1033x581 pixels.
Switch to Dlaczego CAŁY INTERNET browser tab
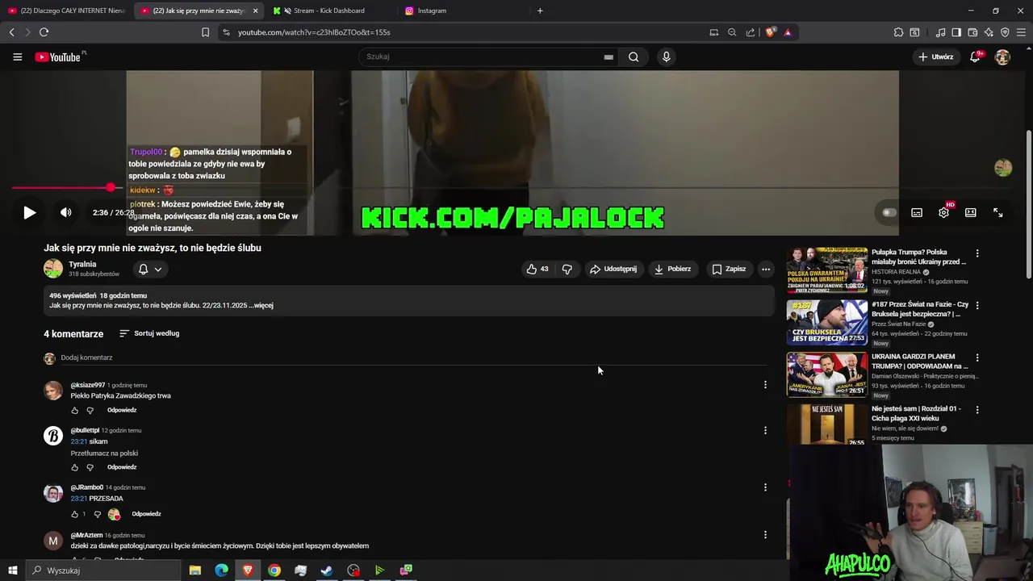[66, 10]
